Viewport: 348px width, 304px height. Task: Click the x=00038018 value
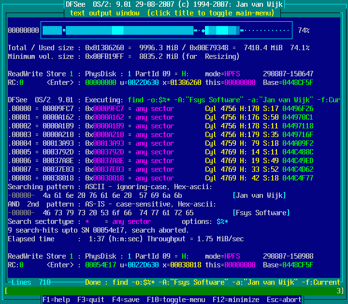coord(182,265)
